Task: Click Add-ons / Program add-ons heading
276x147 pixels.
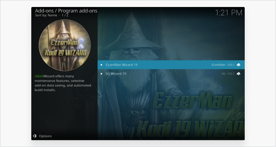Action: point(66,11)
